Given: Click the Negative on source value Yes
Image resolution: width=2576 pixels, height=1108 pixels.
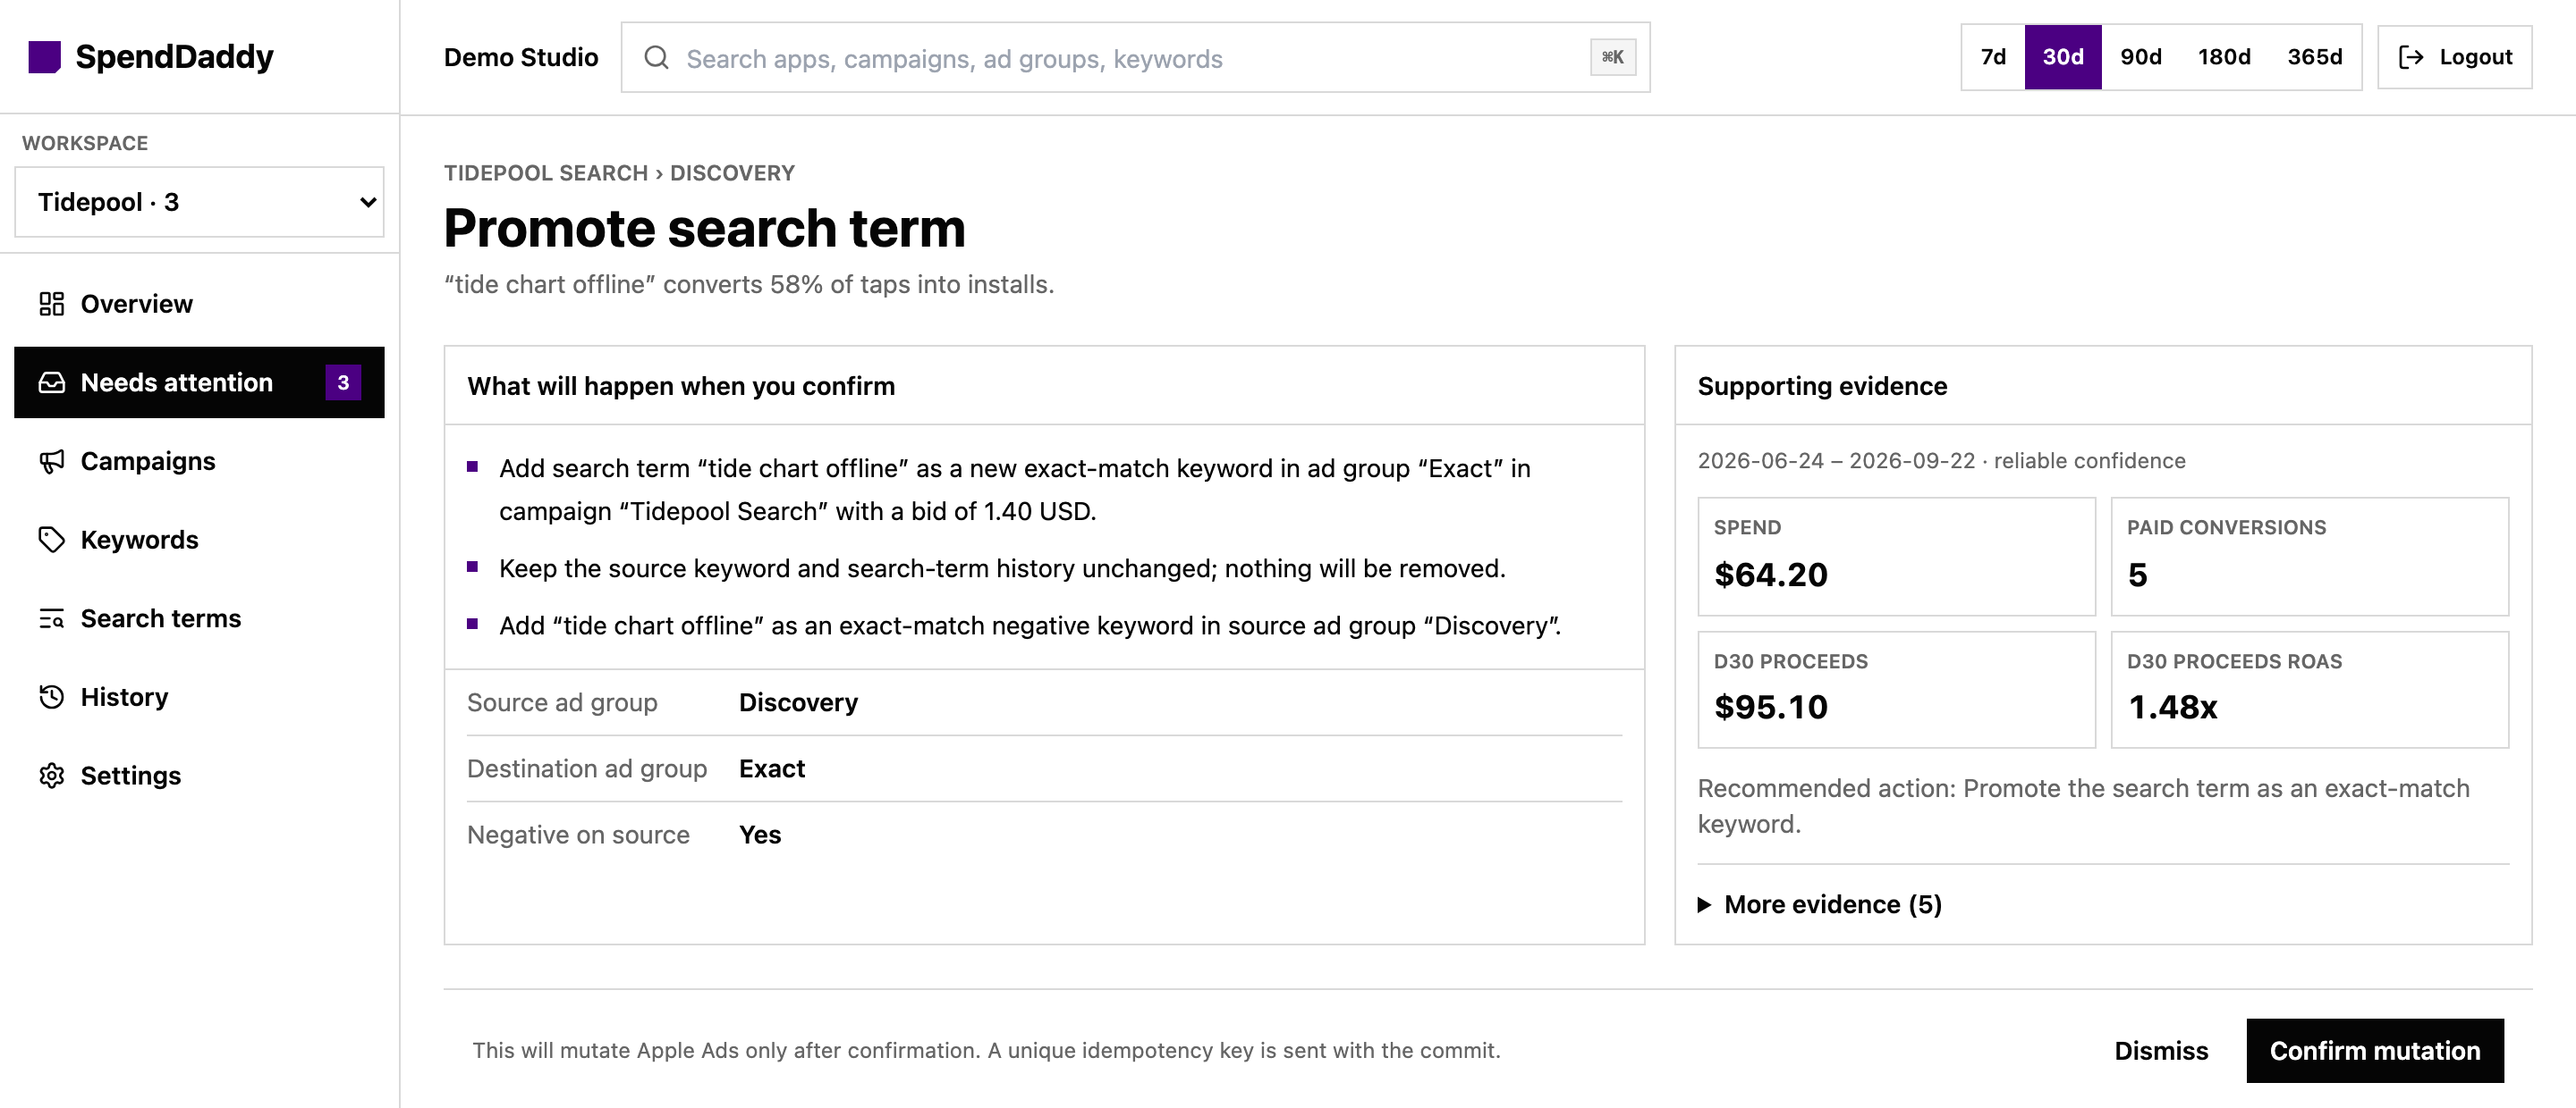Looking at the screenshot, I should coord(760,835).
